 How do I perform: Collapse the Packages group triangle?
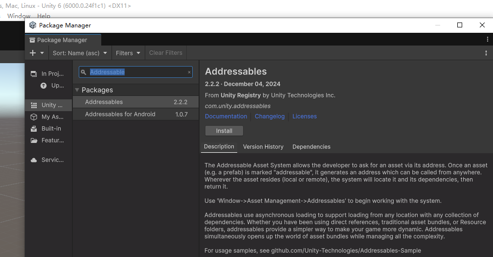(77, 90)
